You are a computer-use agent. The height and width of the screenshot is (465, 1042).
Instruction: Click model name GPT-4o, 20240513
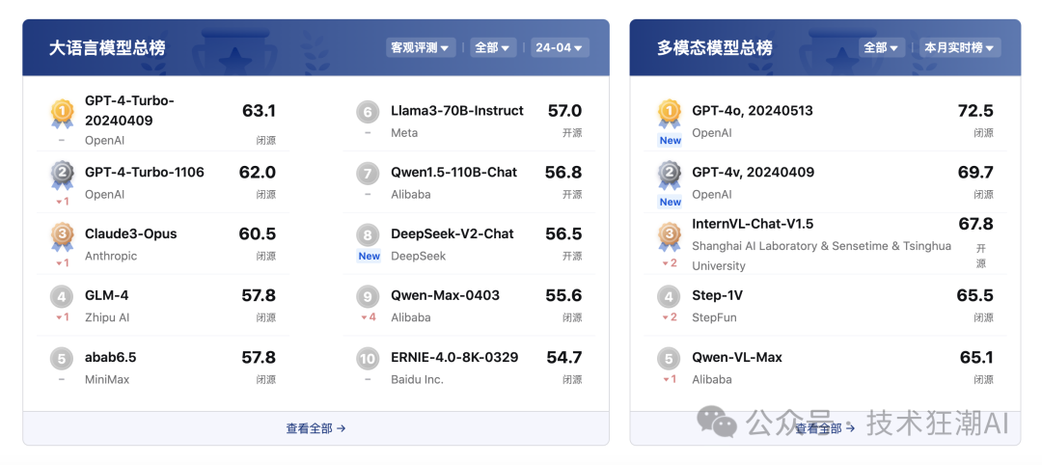point(753,111)
